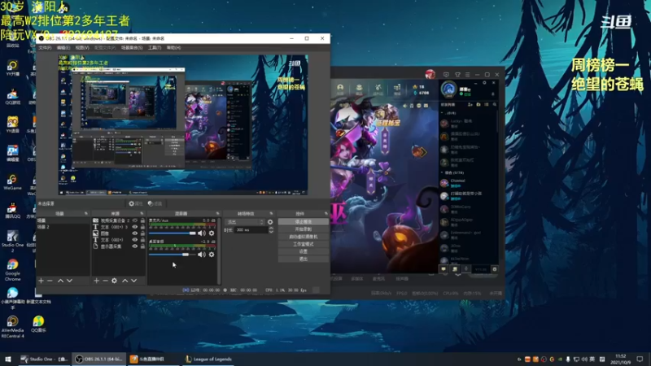
Task: Open the 帮助(H) menu in OBS
Action: pos(173,48)
